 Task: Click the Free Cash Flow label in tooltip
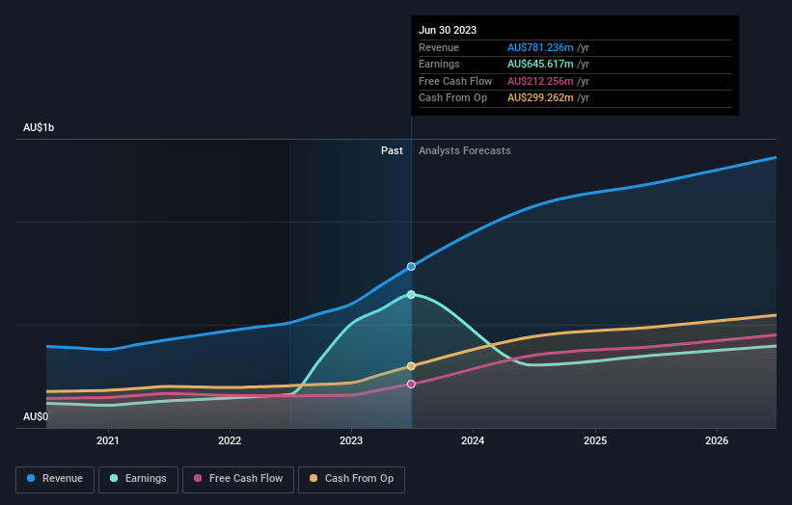(x=455, y=81)
